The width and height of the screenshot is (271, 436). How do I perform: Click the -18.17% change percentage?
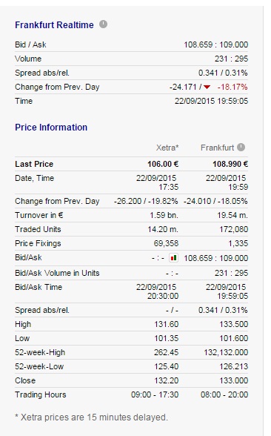[232, 87]
